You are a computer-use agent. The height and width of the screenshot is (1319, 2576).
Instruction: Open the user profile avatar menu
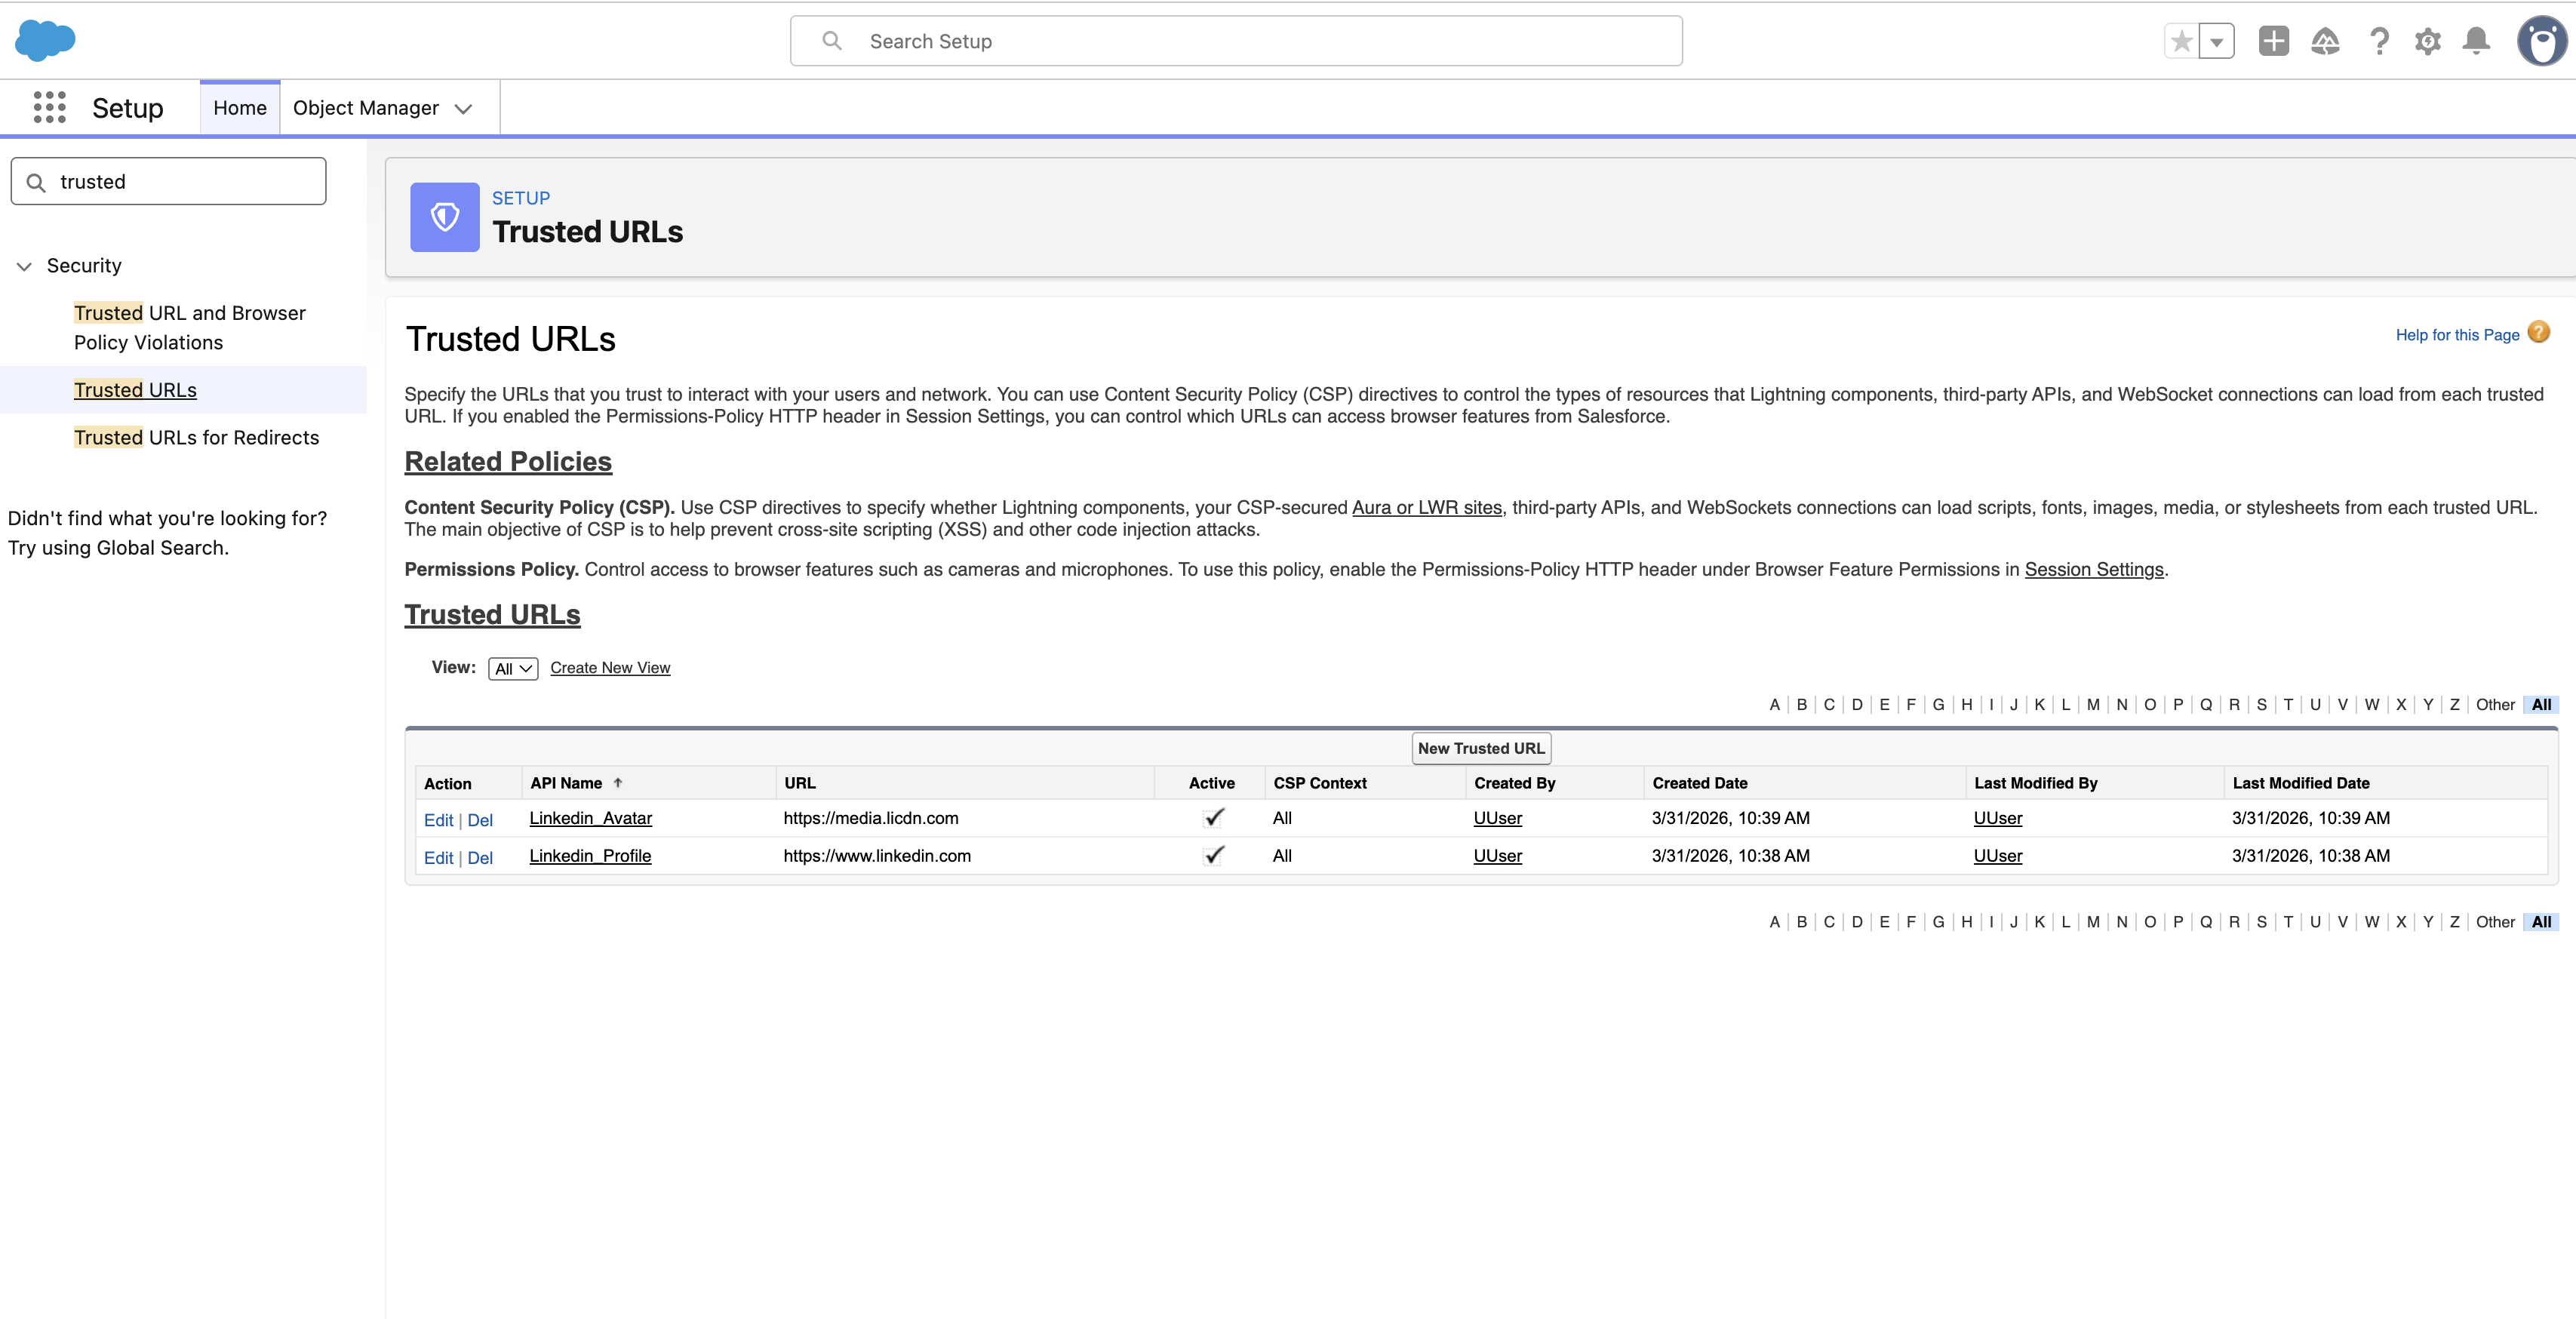click(2541, 41)
